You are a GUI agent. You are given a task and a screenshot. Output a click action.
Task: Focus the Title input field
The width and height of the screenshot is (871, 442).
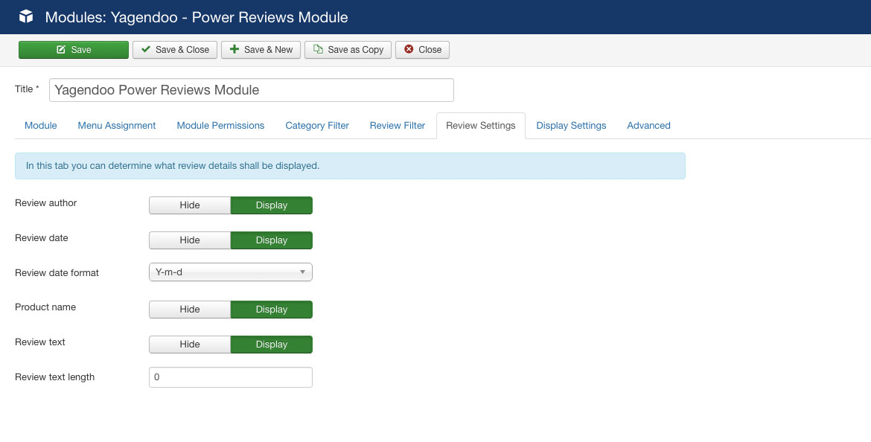coord(252,90)
